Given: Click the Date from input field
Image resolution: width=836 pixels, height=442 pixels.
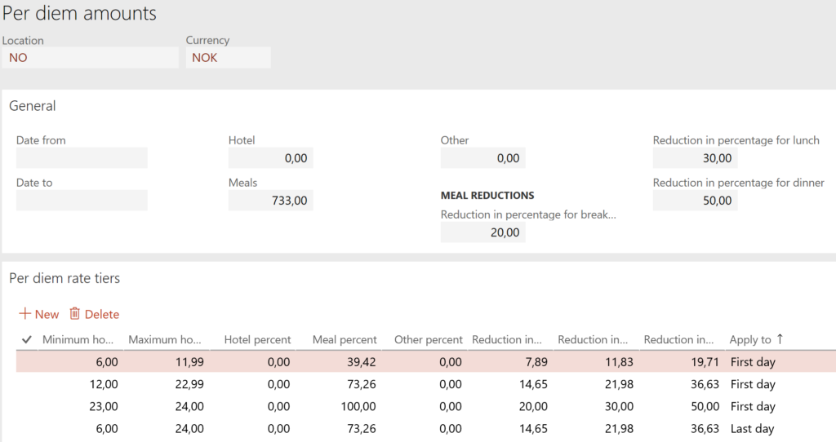Looking at the screenshot, I should (82, 158).
